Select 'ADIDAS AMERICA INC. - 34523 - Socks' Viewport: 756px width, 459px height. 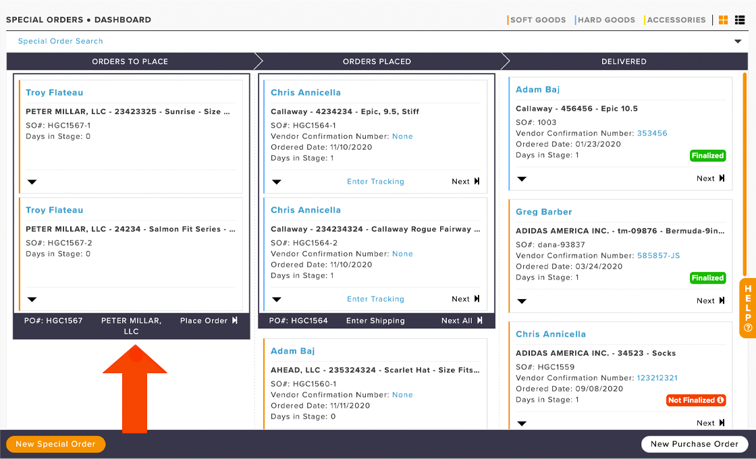click(x=595, y=354)
